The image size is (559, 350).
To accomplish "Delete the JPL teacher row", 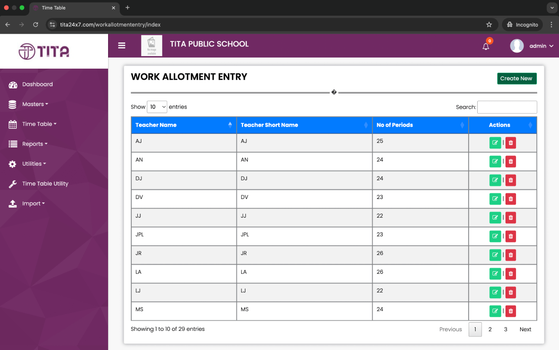I will [511, 236].
